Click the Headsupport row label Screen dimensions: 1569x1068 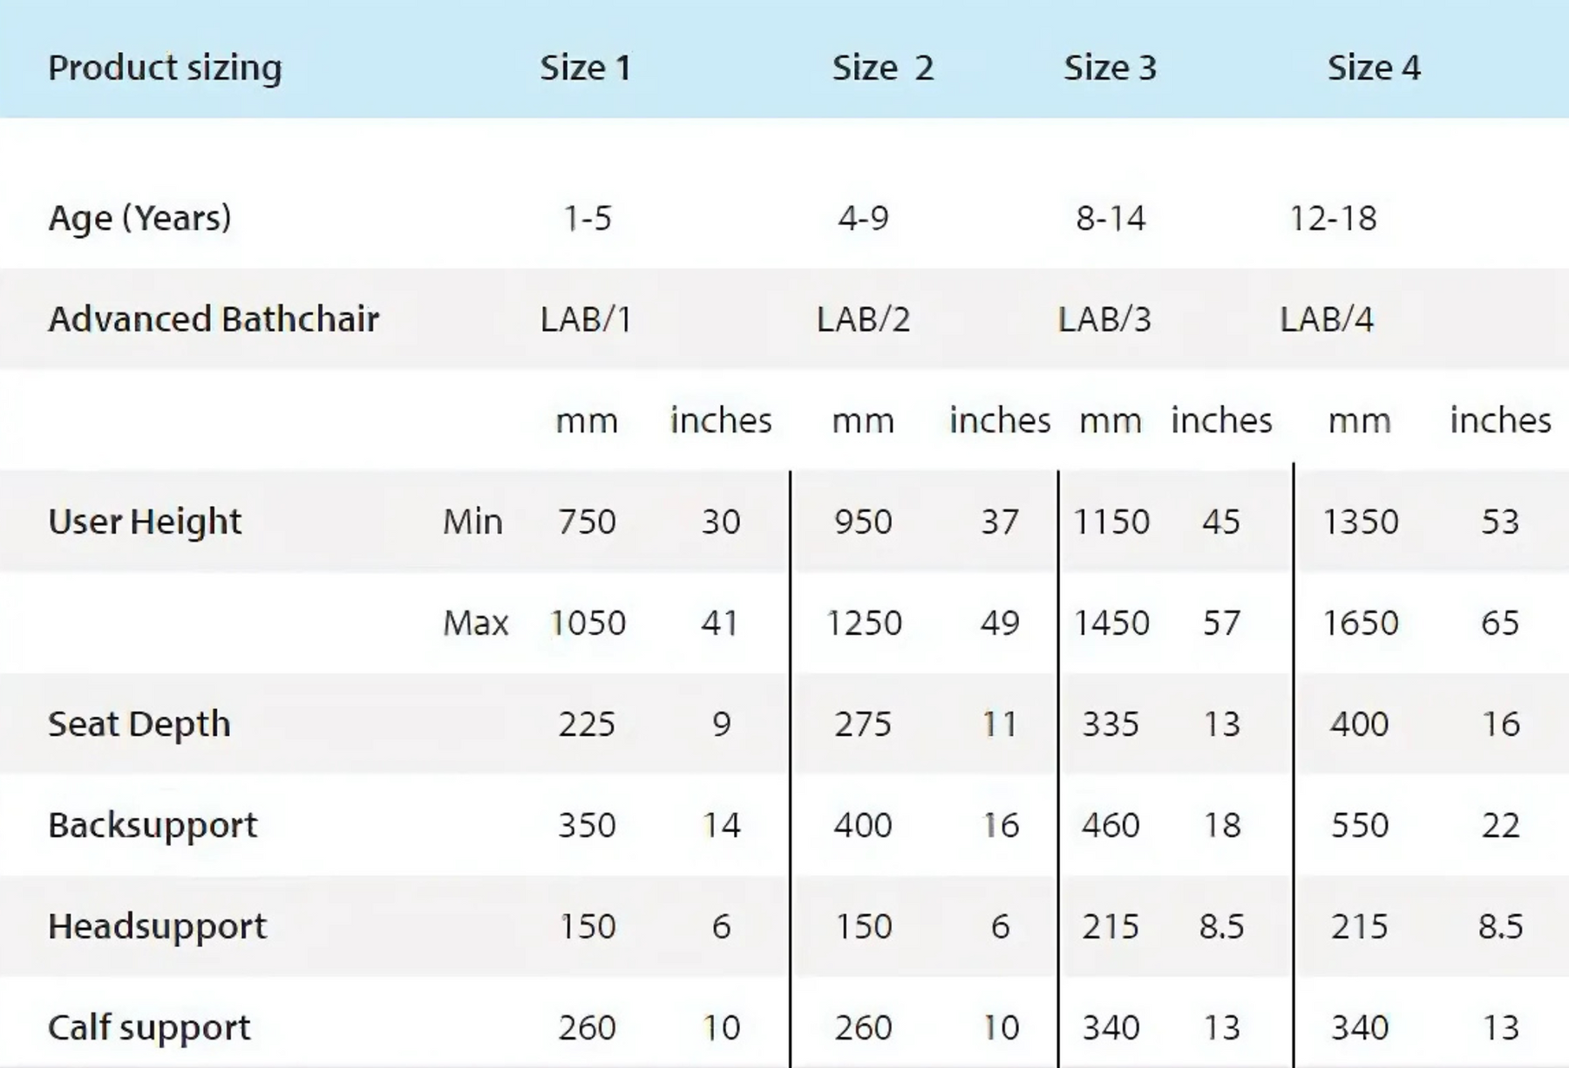[x=157, y=926]
